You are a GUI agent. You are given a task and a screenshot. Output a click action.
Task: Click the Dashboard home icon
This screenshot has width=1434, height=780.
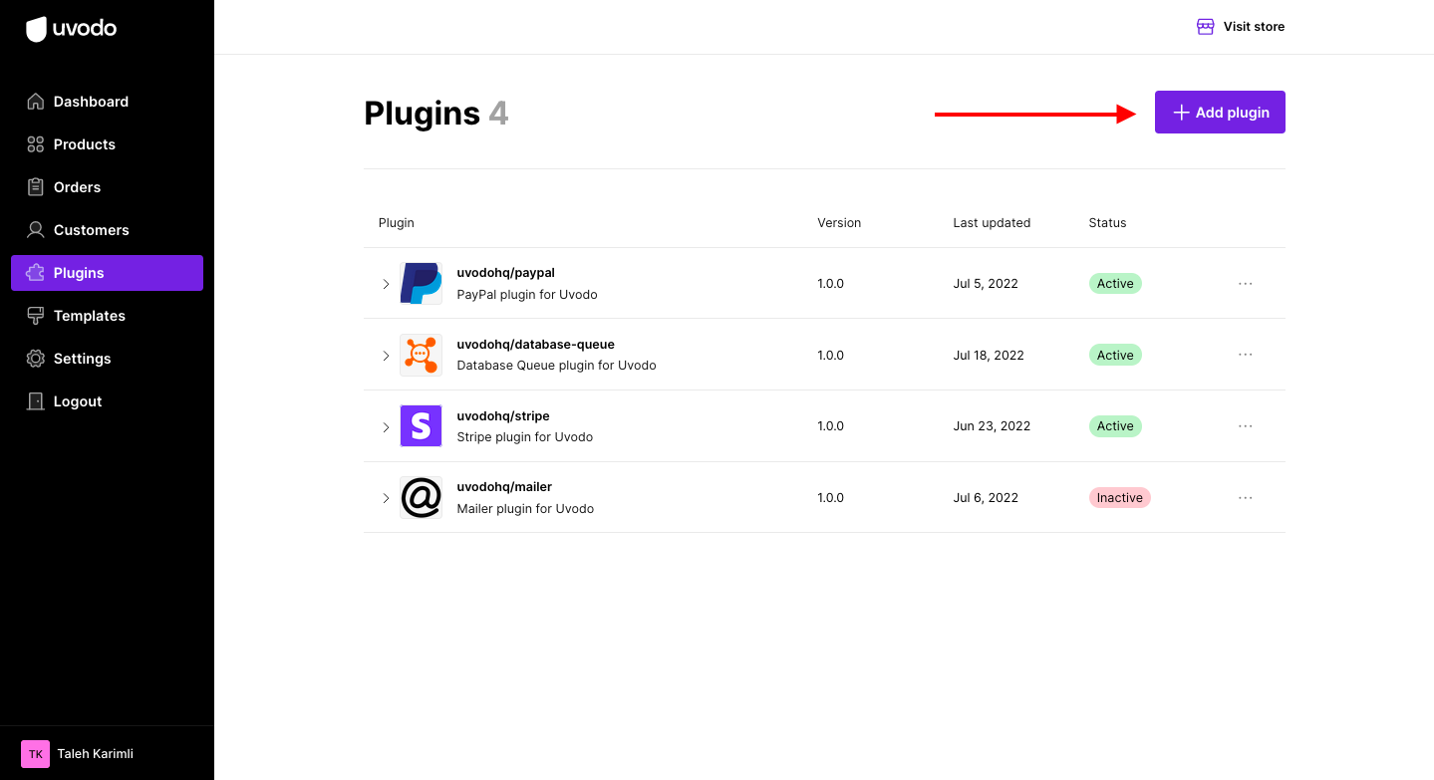(x=36, y=102)
